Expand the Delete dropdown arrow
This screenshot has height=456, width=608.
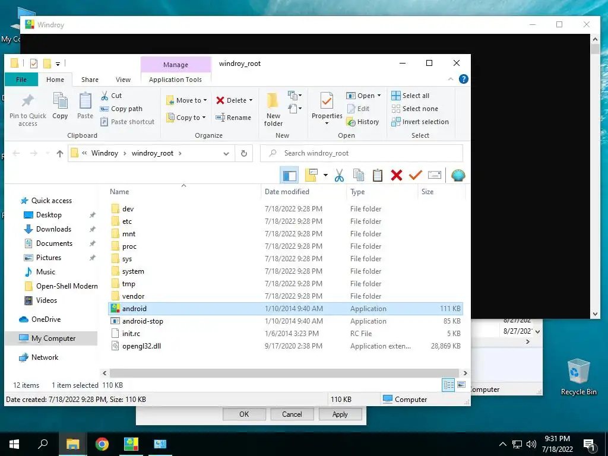point(251,100)
